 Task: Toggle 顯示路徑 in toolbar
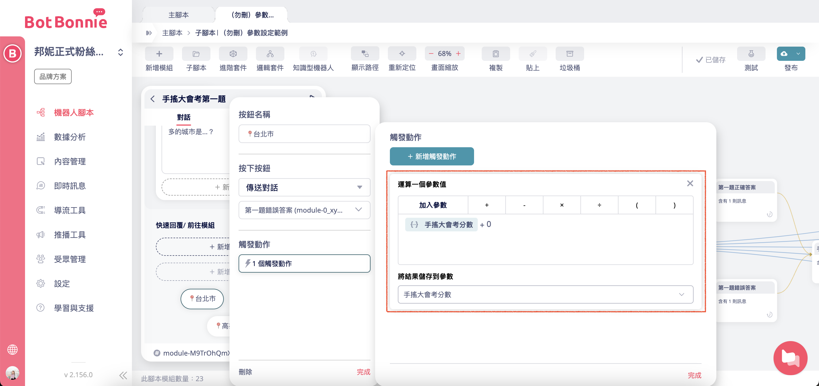[365, 54]
